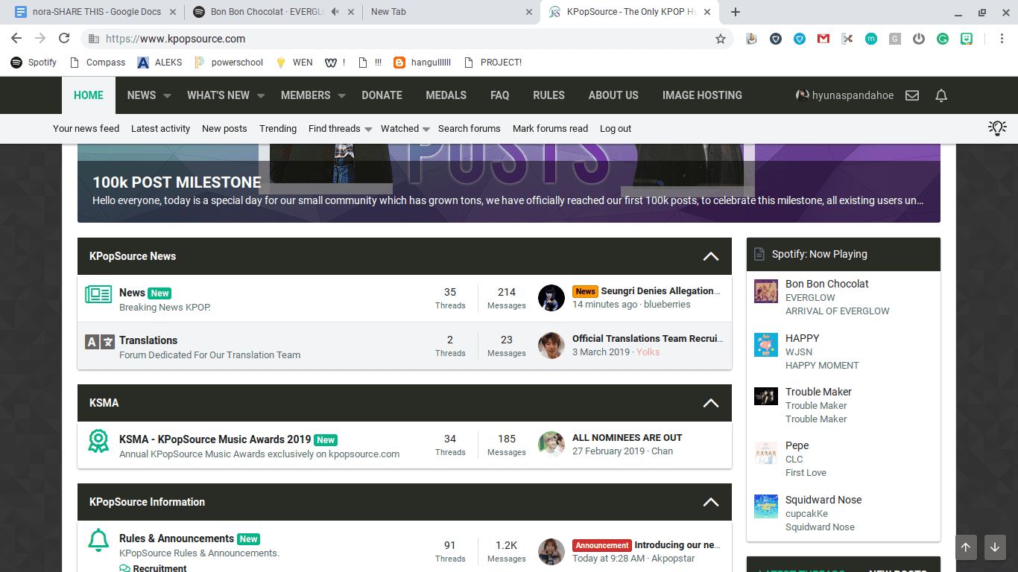Open the Seungri Denies Allegation thread

tap(661, 291)
